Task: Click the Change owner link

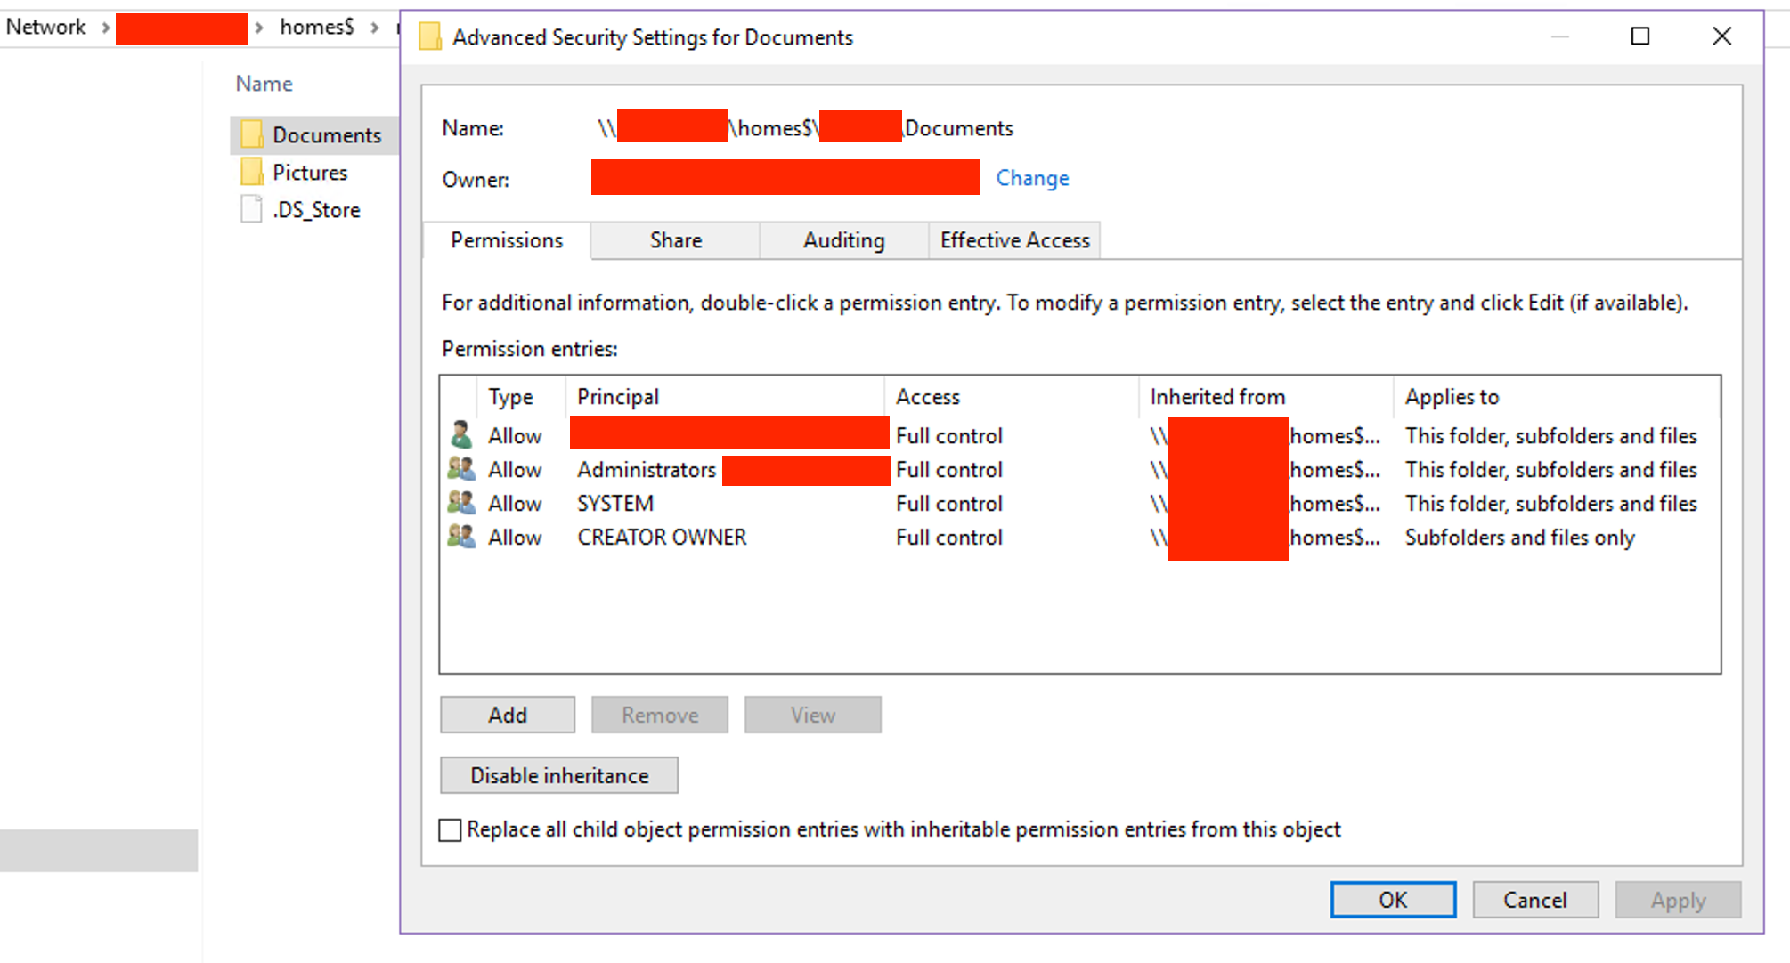Action: 1031,178
